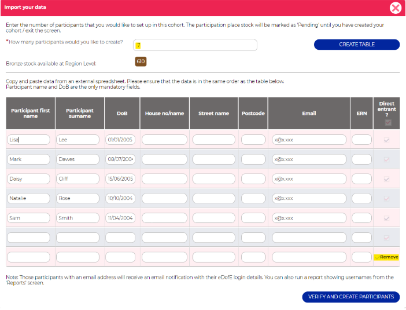Click ERN field in Daisy's row
The image size is (406, 310).
tap(361, 178)
